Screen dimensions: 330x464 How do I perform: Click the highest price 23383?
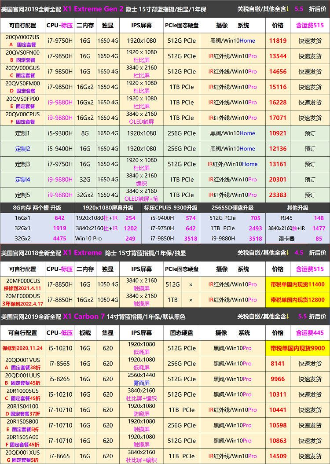(278, 195)
